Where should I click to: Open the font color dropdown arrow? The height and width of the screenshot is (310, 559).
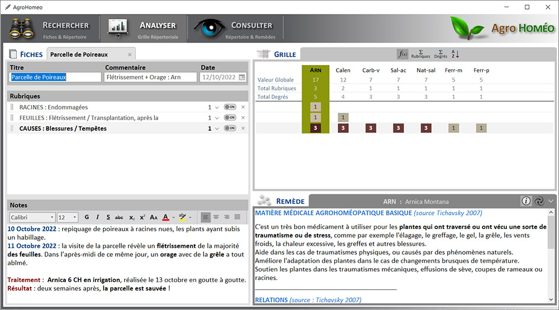tap(174, 217)
